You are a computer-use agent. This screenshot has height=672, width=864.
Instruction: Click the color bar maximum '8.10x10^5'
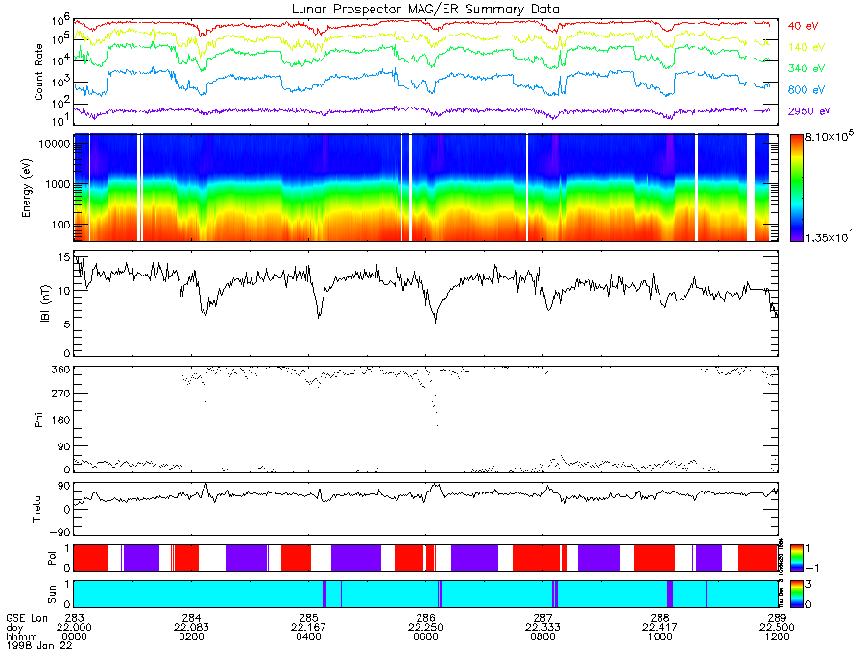[829, 136]
